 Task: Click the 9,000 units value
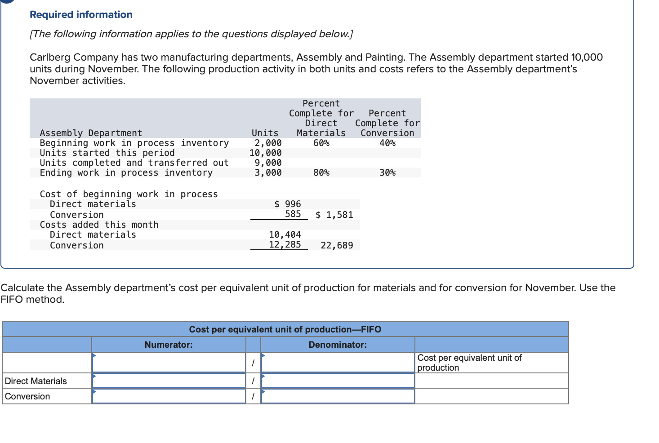pos(268,163)
